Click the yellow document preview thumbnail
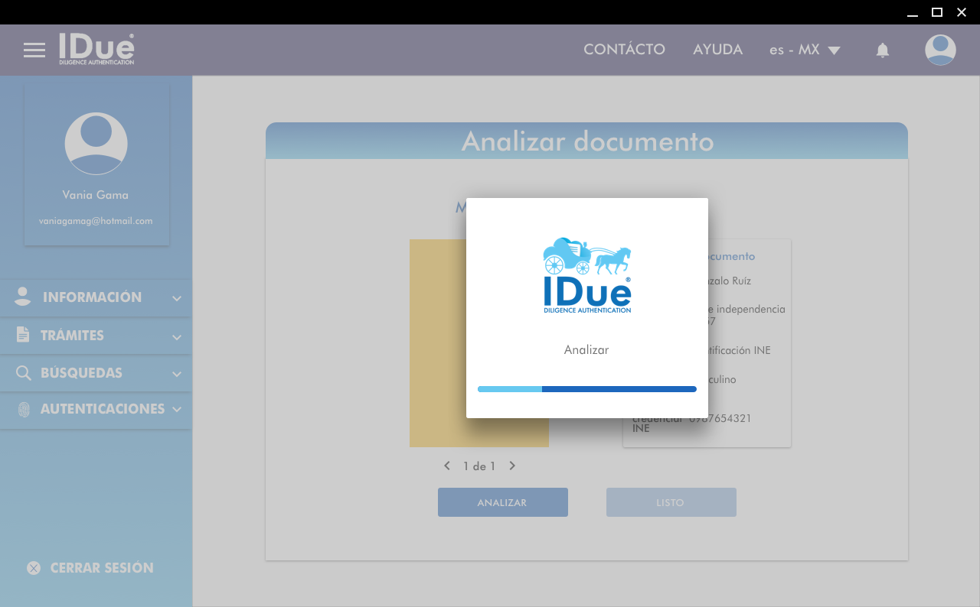The width and height of the screenshot is (980, 607). tap(438, 343)
